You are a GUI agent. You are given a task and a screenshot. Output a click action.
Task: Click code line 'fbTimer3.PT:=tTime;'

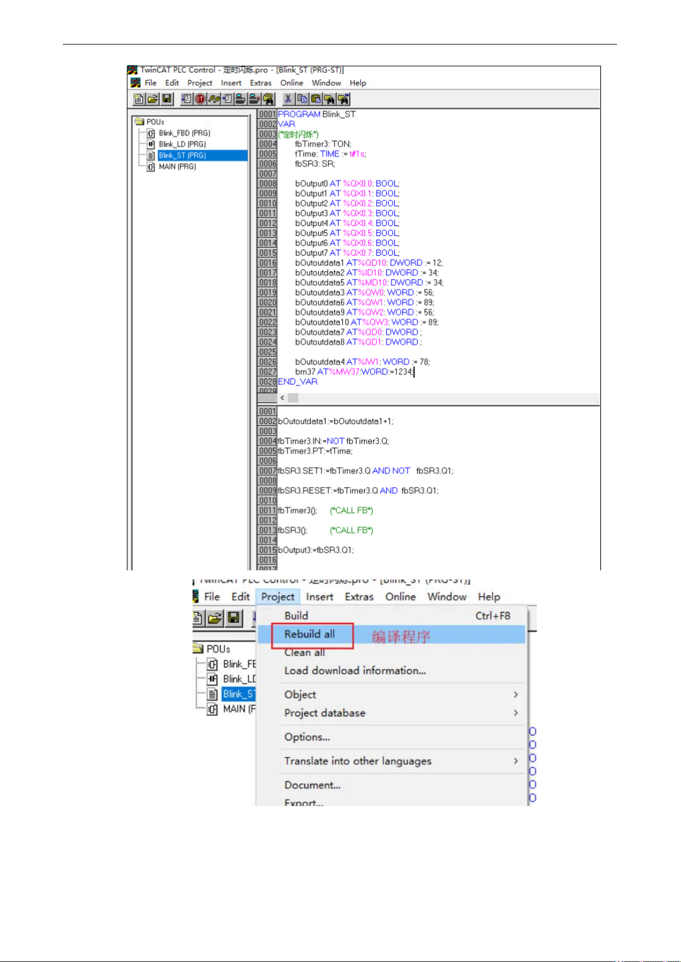point(315,451)
